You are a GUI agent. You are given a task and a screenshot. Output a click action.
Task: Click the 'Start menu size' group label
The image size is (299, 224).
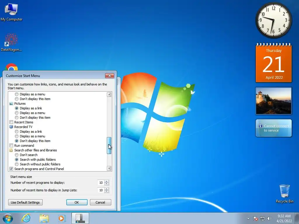21,177
